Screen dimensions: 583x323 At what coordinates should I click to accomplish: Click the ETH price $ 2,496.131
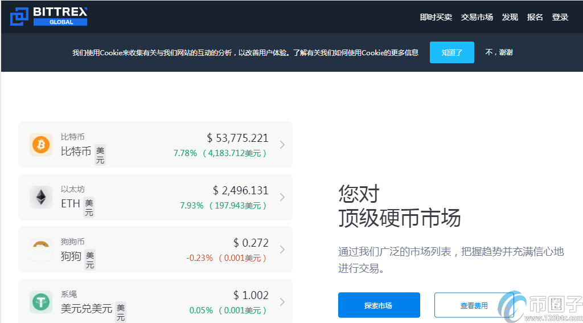240,190
